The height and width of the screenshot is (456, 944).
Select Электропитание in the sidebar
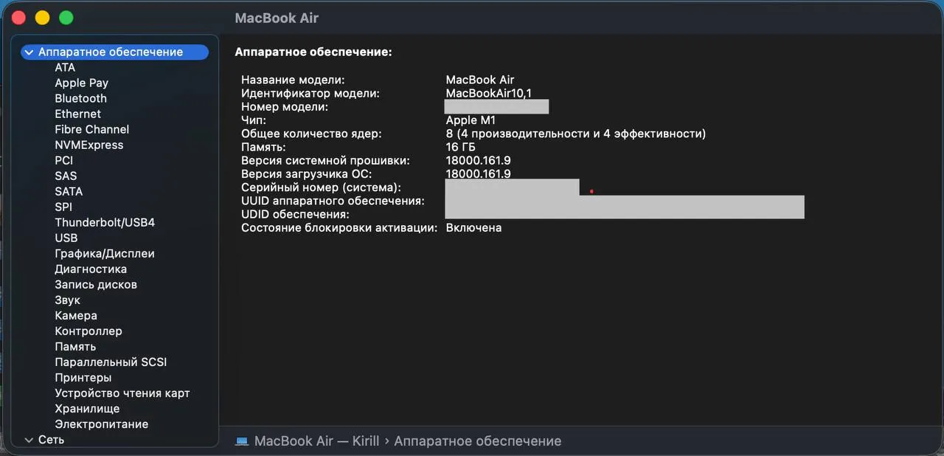102,424
